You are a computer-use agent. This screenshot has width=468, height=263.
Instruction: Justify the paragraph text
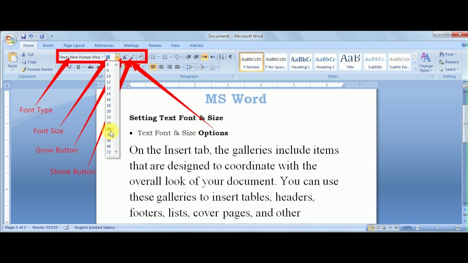[x=177, y=67]
